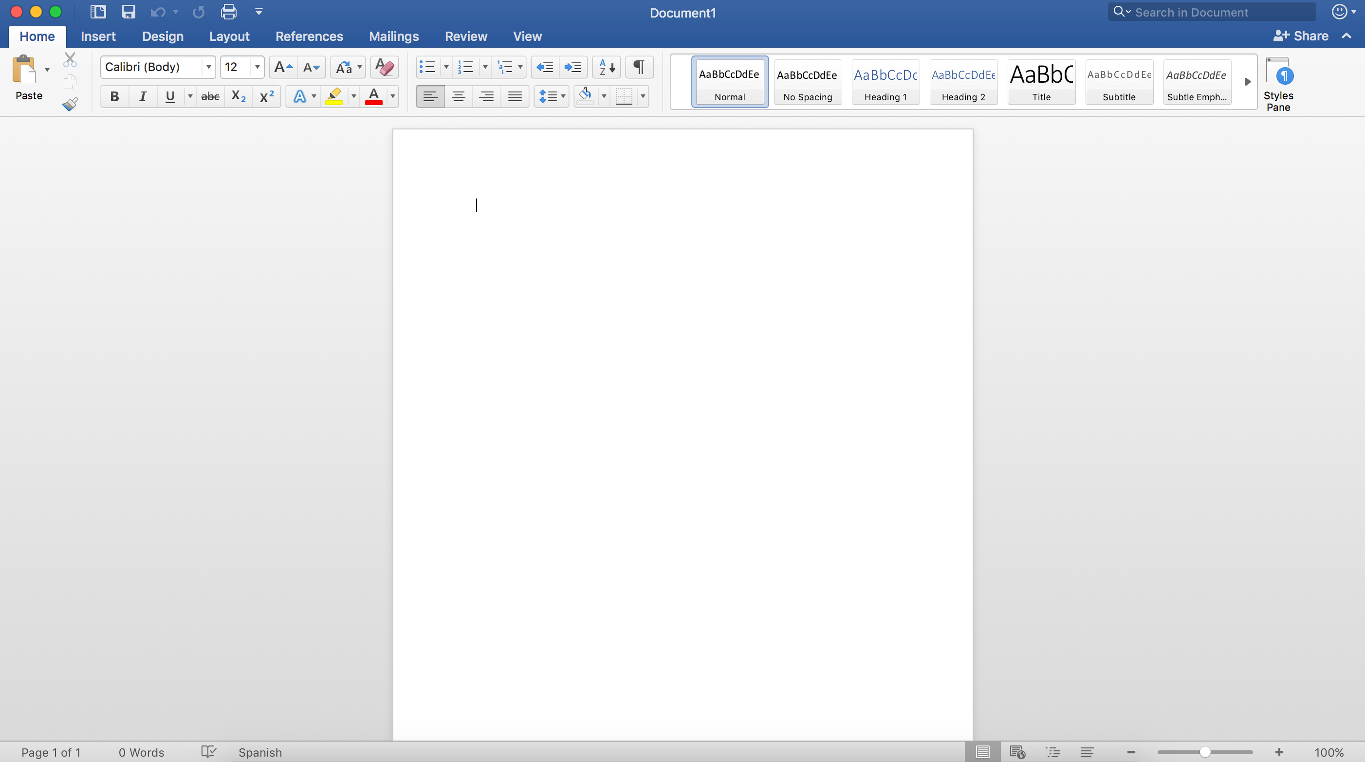Apply the Sort icon
The height and width of the screenshot is (762, 1365).
606,67
